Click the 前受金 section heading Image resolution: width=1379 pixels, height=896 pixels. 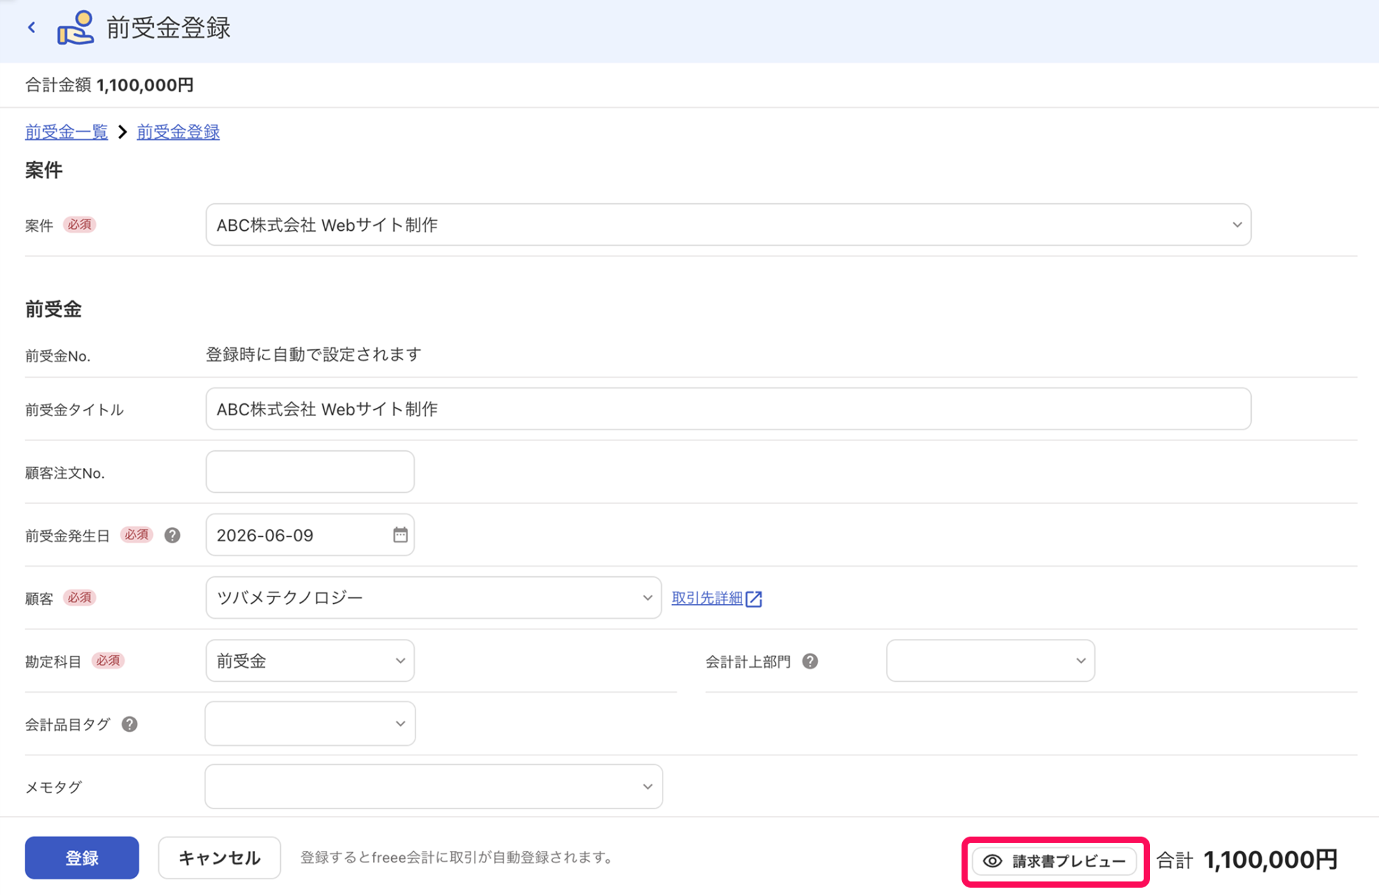pyautogui.click(x=53, y=309)
